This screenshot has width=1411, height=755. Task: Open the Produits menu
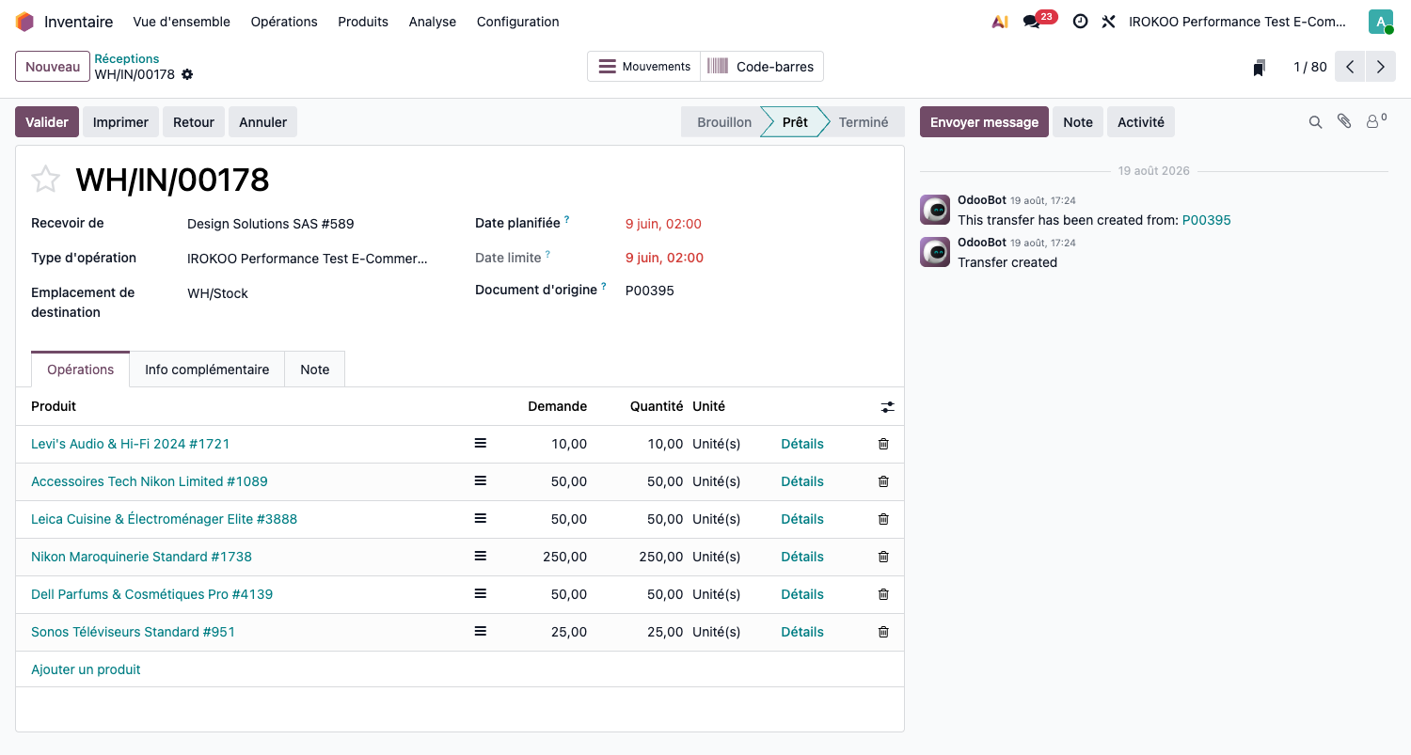tap(363, 22)
